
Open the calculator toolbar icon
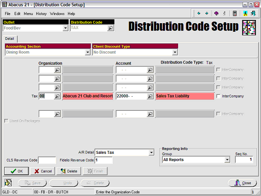(235, 13)
